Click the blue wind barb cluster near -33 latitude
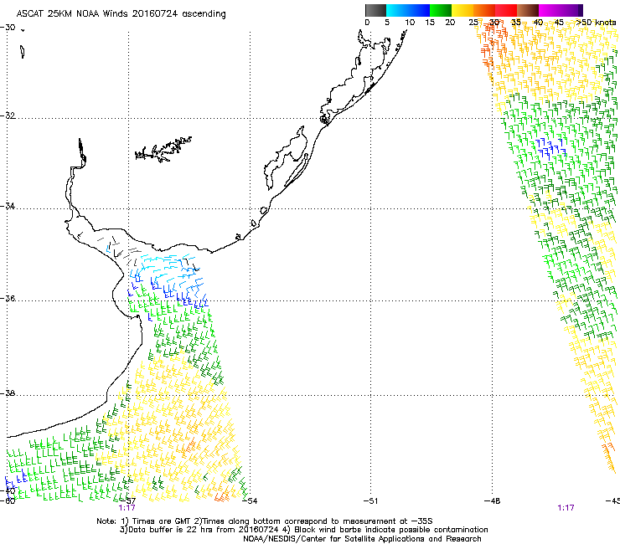Image resolution: width=620 pixels, height=544 pixels. (550, 148)
